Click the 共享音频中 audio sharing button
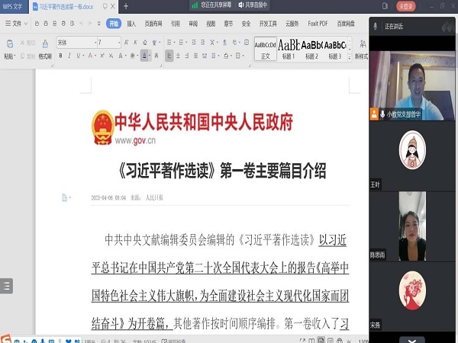This screenshot has width=458, height=343. [257, 5]
